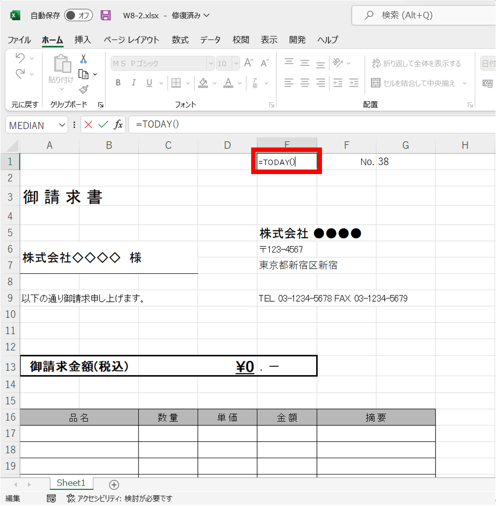The width and height of the screenshot is (496, 506).
Task: Toggle the AutoSave switch
Action: [78, 15]
